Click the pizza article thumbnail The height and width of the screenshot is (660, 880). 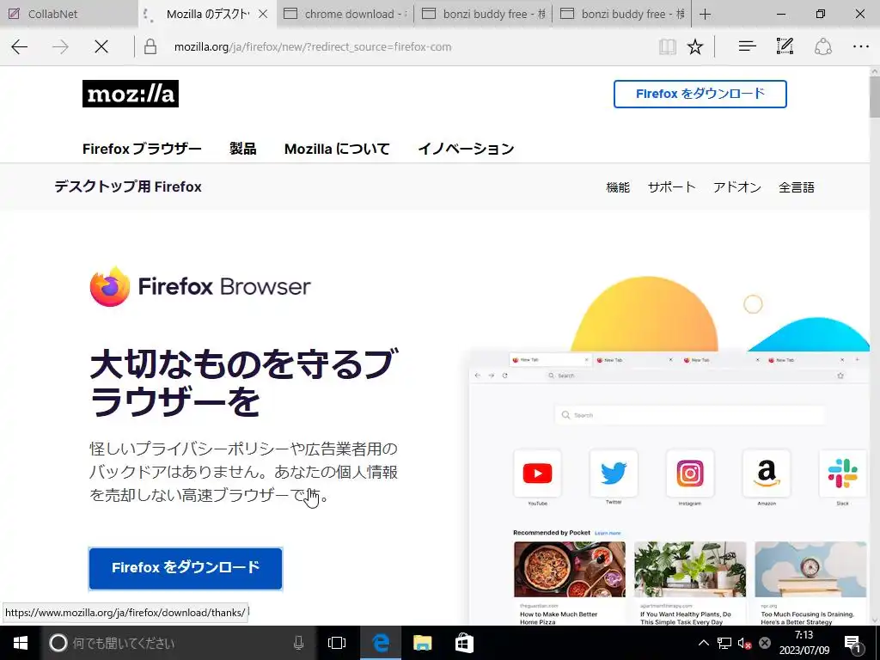569,569
